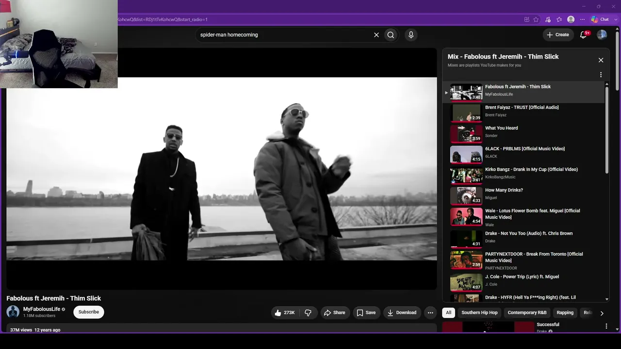
Task: Play J. Cole - Power Trip from the mix
Action: (524, 282)
